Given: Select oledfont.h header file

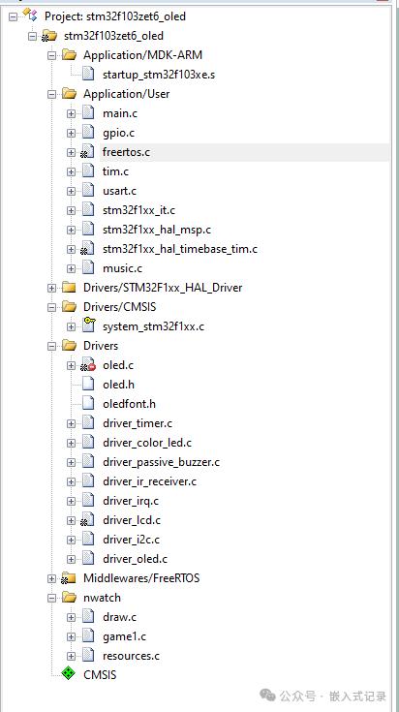Looking at the screenshot, I should pos(129,404).
